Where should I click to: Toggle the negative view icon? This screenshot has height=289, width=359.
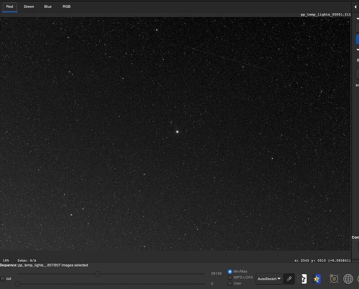[303, 279]
